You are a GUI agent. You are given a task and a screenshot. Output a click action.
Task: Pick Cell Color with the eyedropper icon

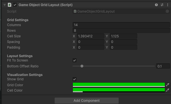pos(168,90)
